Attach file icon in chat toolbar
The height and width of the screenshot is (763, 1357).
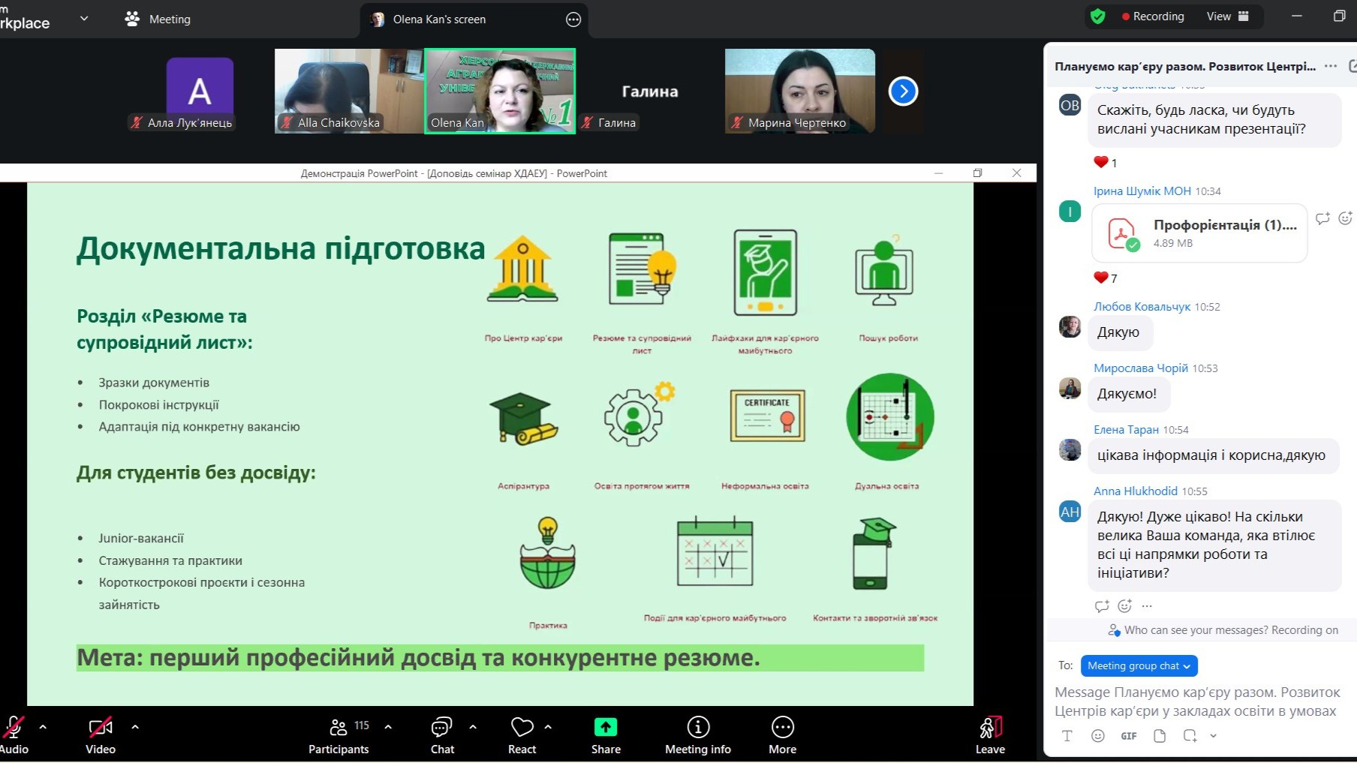coord(1160,736)
